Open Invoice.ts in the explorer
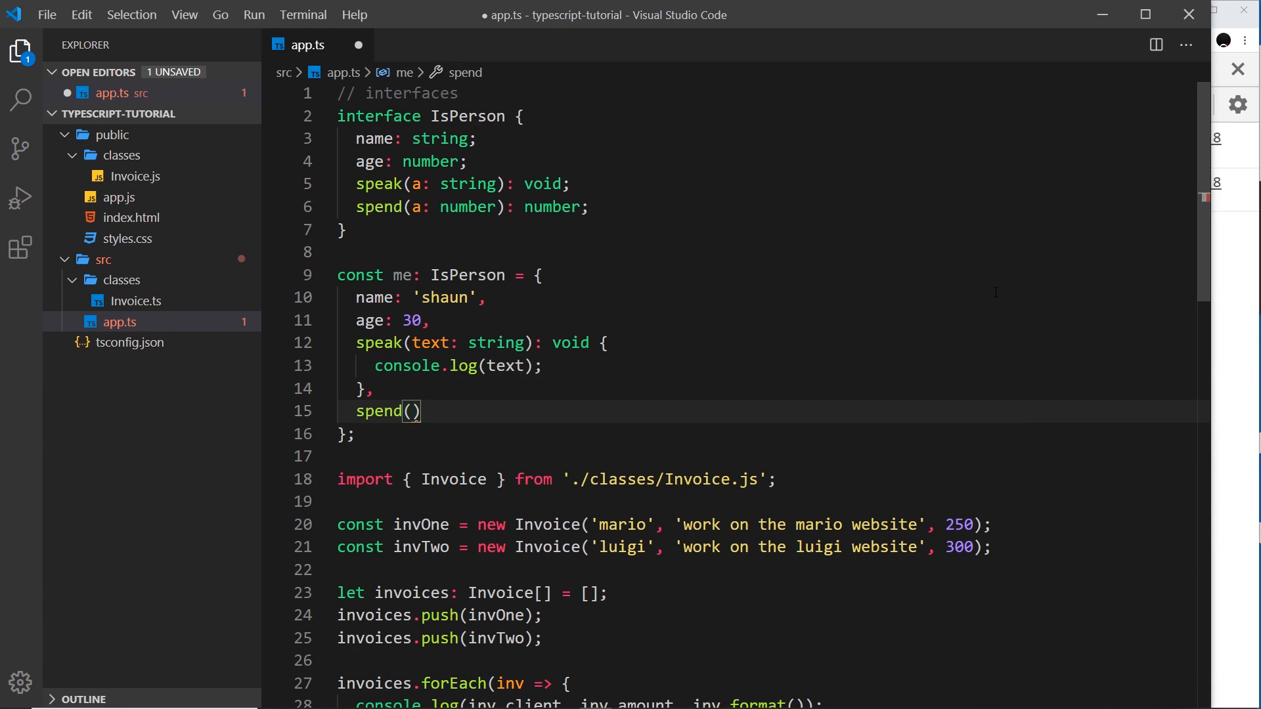1261x709 pixels. click(136, 301)
